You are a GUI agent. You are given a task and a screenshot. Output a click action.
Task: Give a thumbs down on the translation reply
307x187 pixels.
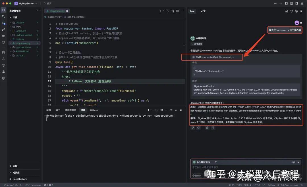(x=213, y=128)
